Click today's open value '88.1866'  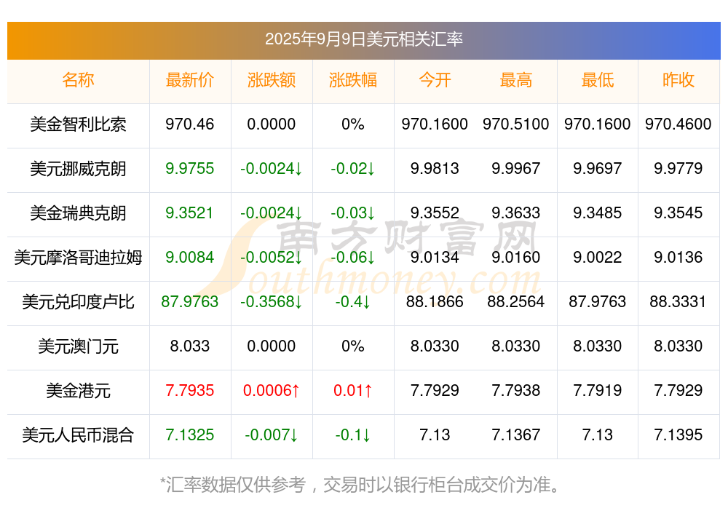[435, 302]
